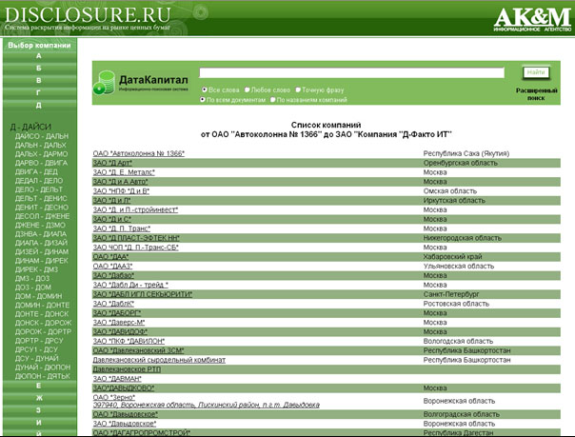
Task: Click 'Санкт-Петербург' region text
Action: coord(451,294)
